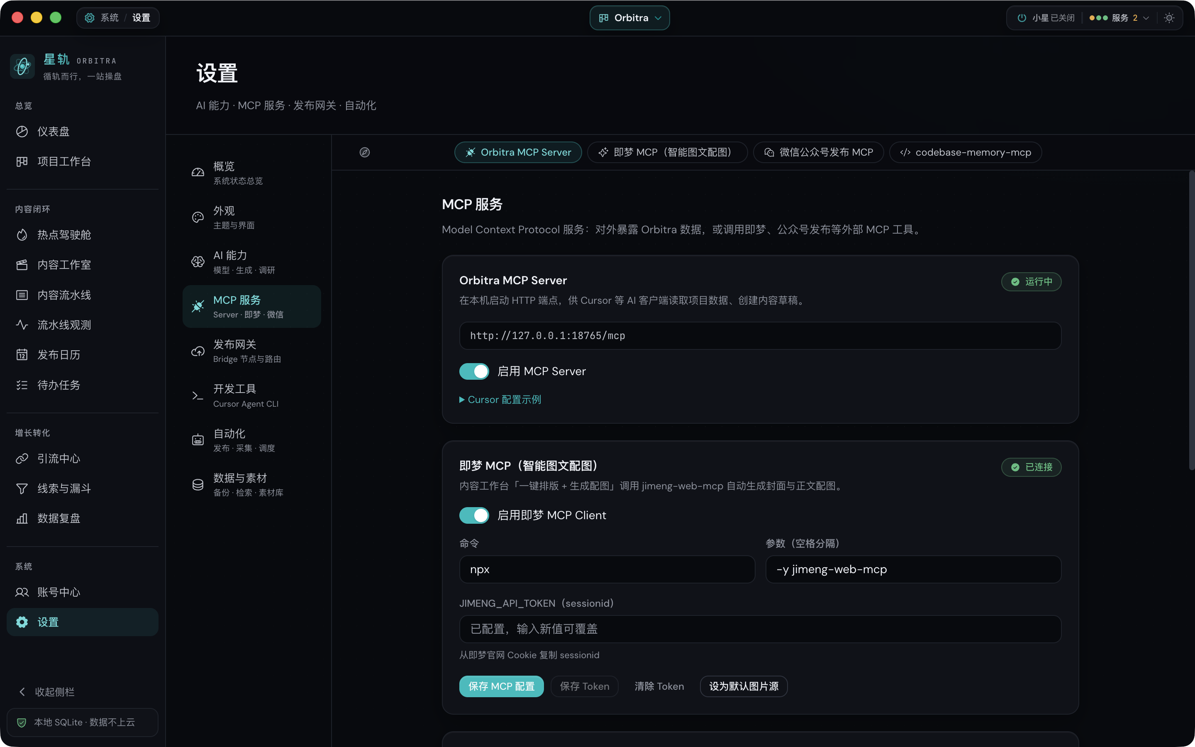Screen dimensions: 1195x747
Task: Switch to 即梦 MCP（智能图文配图）tab
Action: point(667,152)
